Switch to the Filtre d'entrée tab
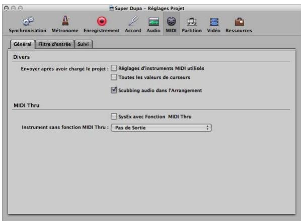Screen dimensions: 301x221 click(x=54, y=44)
